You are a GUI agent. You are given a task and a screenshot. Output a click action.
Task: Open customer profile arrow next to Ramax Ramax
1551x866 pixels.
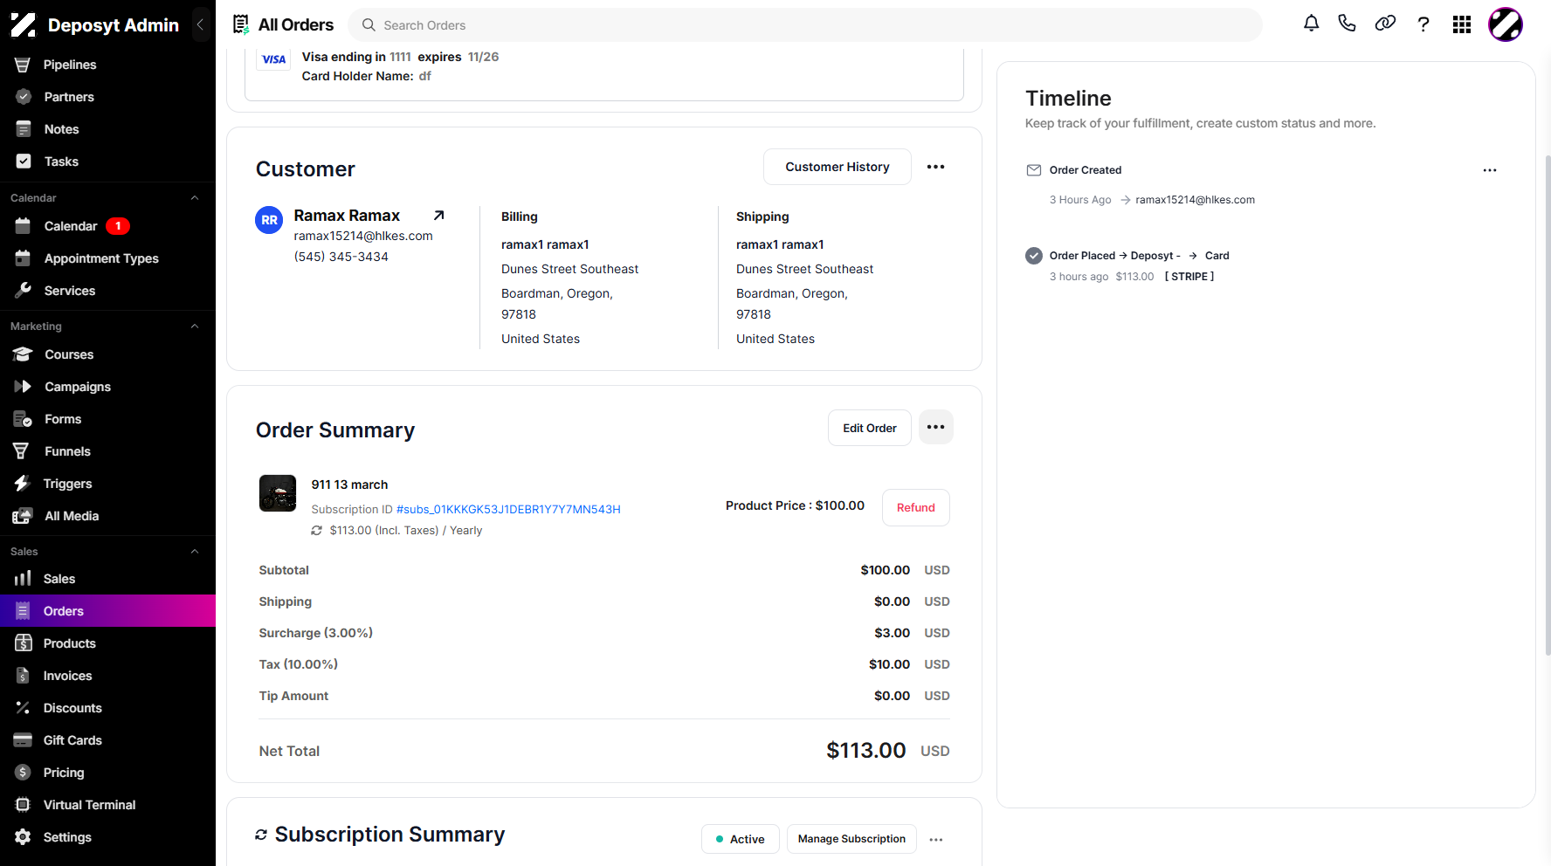pyautogui.click(x=439, y=215)
